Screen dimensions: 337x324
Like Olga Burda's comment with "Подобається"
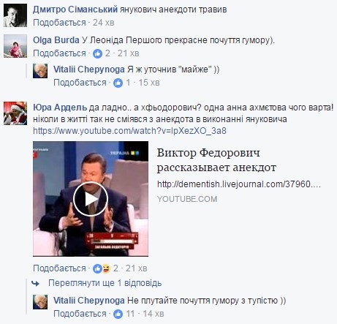59,53
